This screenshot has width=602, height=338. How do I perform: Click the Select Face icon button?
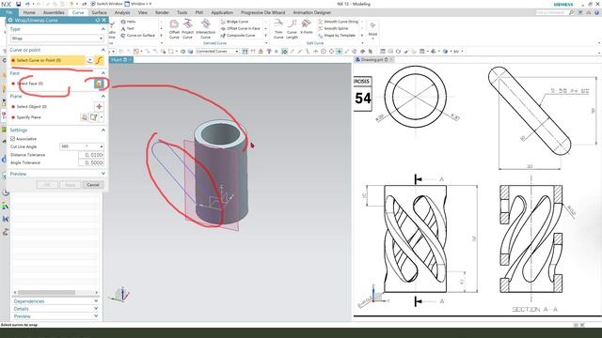coord(99,84)
